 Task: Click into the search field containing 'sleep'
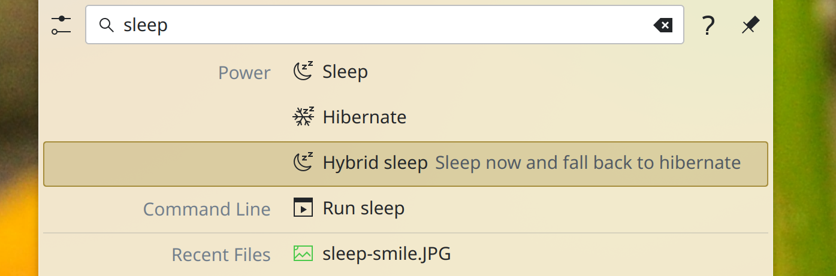384,25
